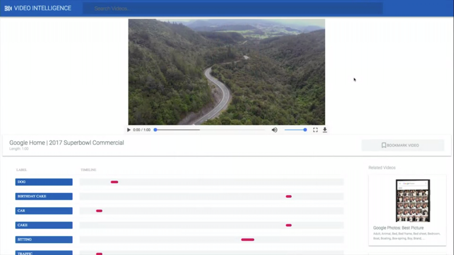
Task: Jump to the SITTING timeline marker
Action: click(x=247, y=240)
